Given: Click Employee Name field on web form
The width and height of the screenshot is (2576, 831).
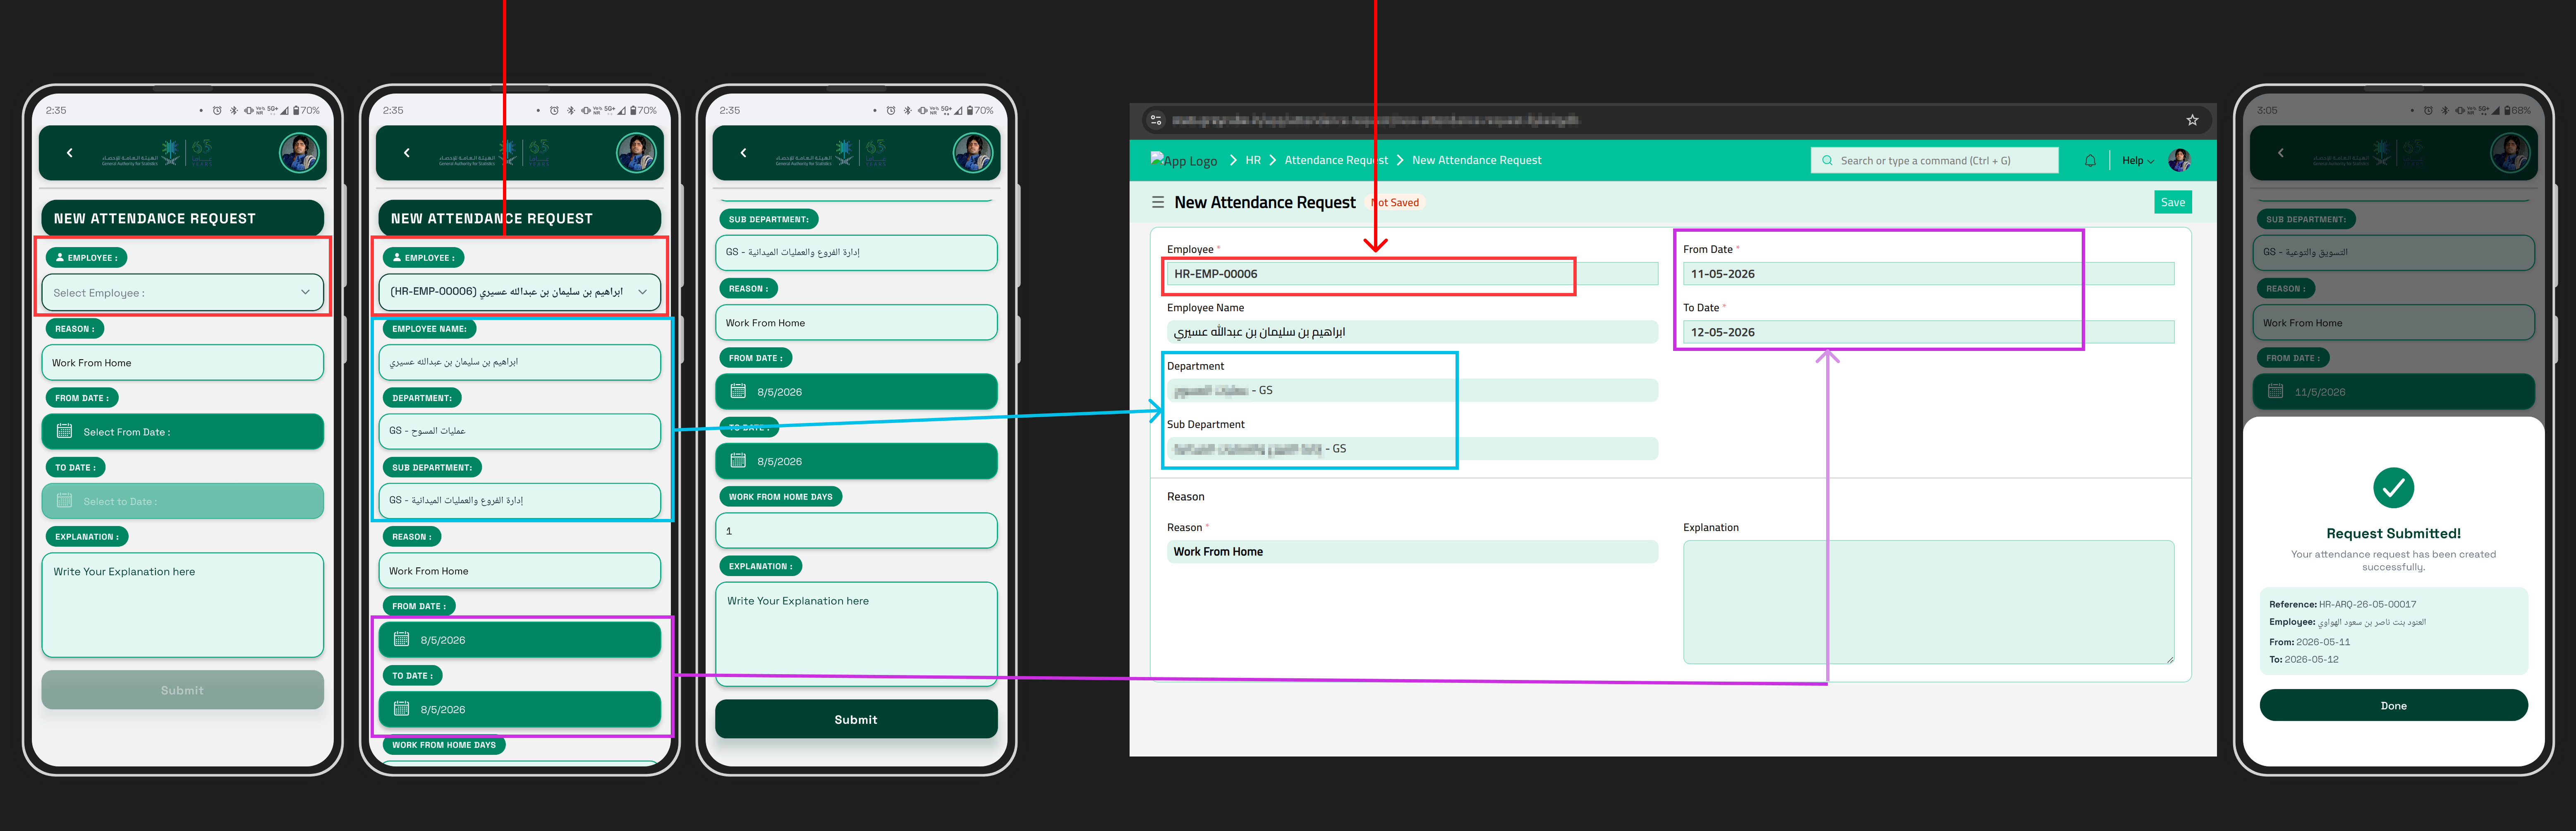Looking at the screenshot, I should (1412, 332).
